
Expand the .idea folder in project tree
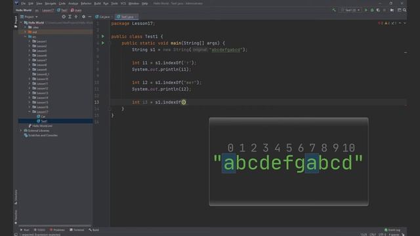(26, 28)
